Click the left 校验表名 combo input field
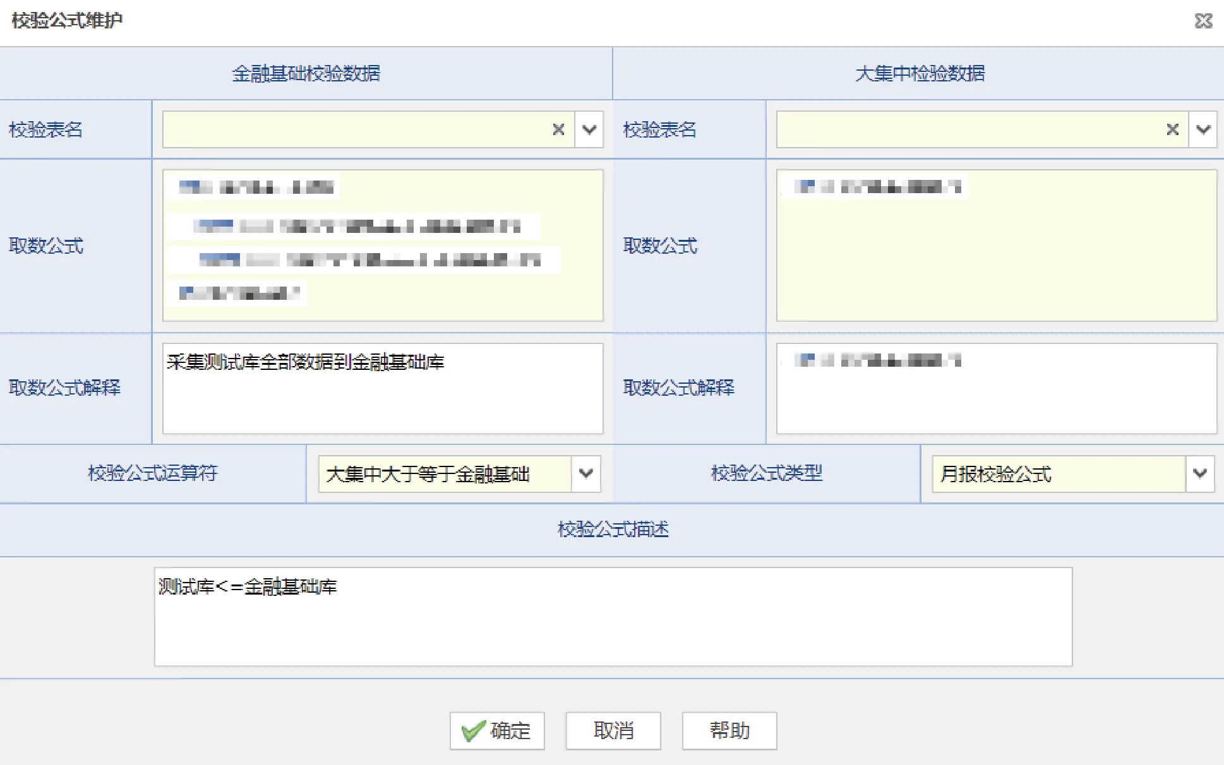The height and width of the screenshot is (765, 1224). [354, 129]
